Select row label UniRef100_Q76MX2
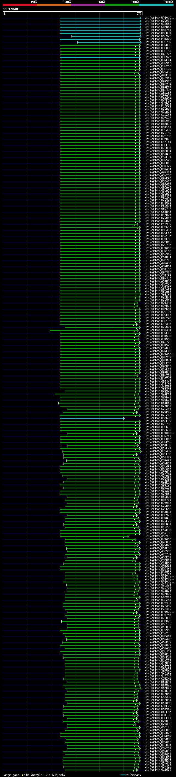176x777 pixels. (158, 406)
